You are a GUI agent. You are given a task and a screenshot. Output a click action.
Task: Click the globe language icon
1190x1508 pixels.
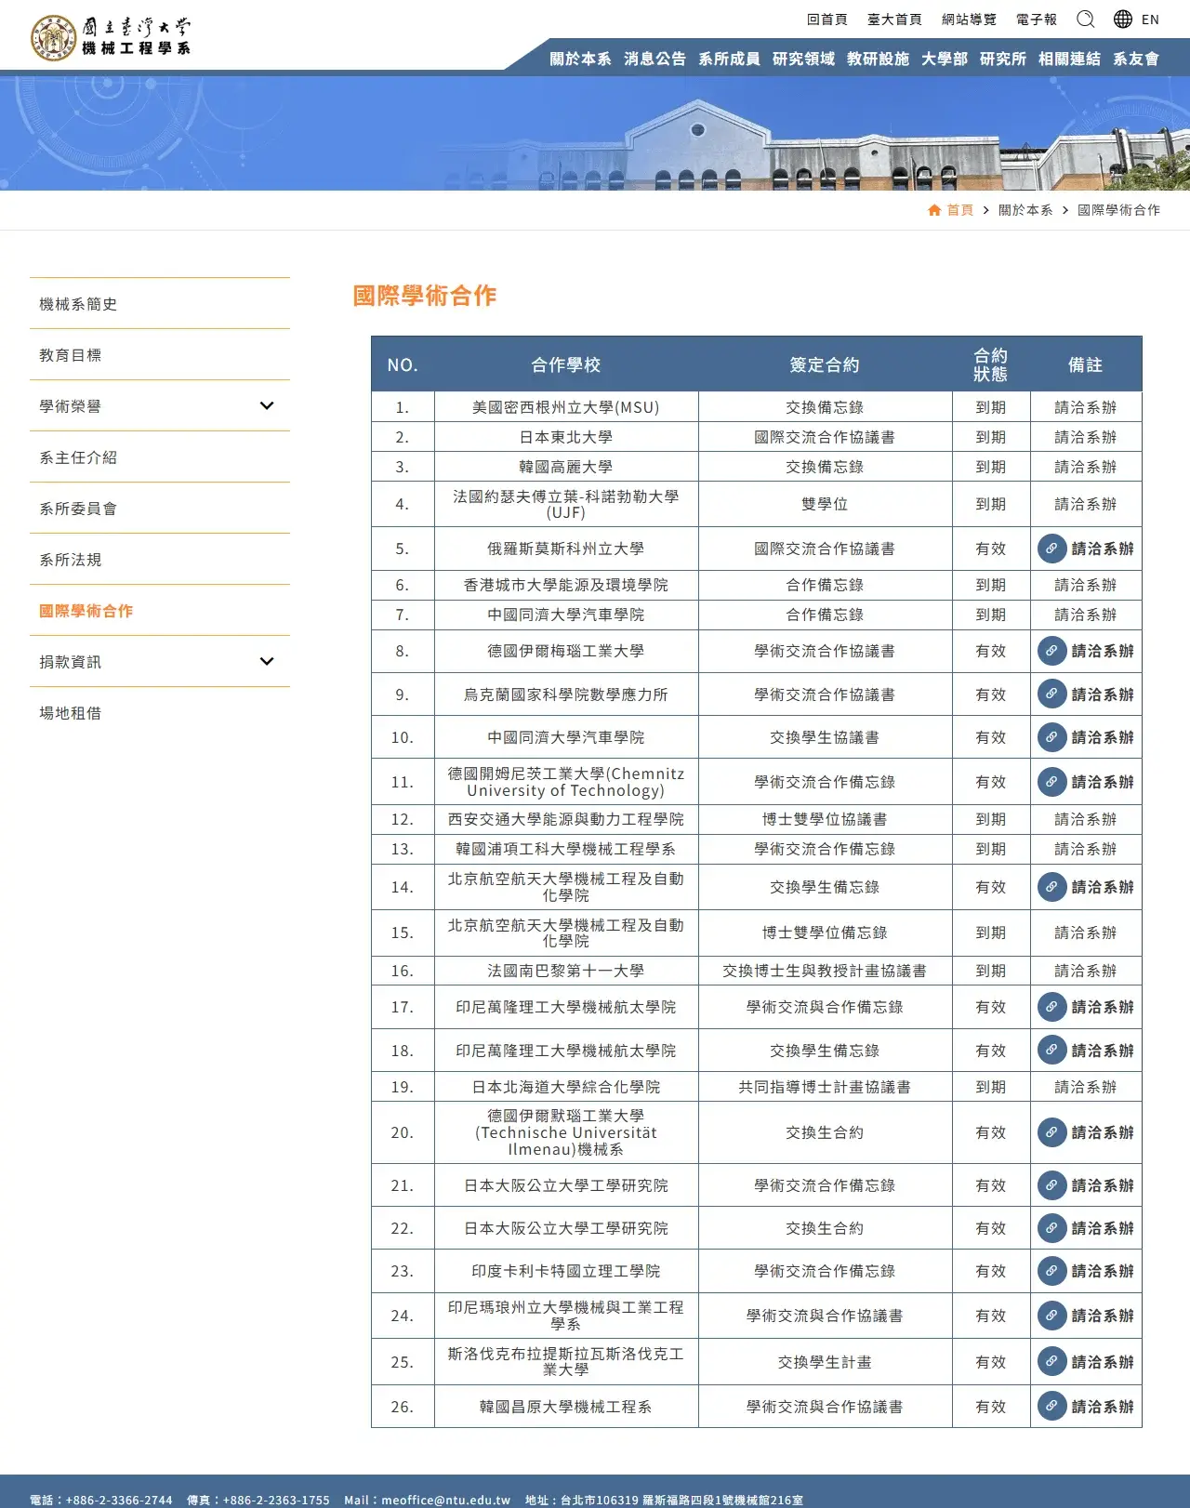pos(1123,19)
